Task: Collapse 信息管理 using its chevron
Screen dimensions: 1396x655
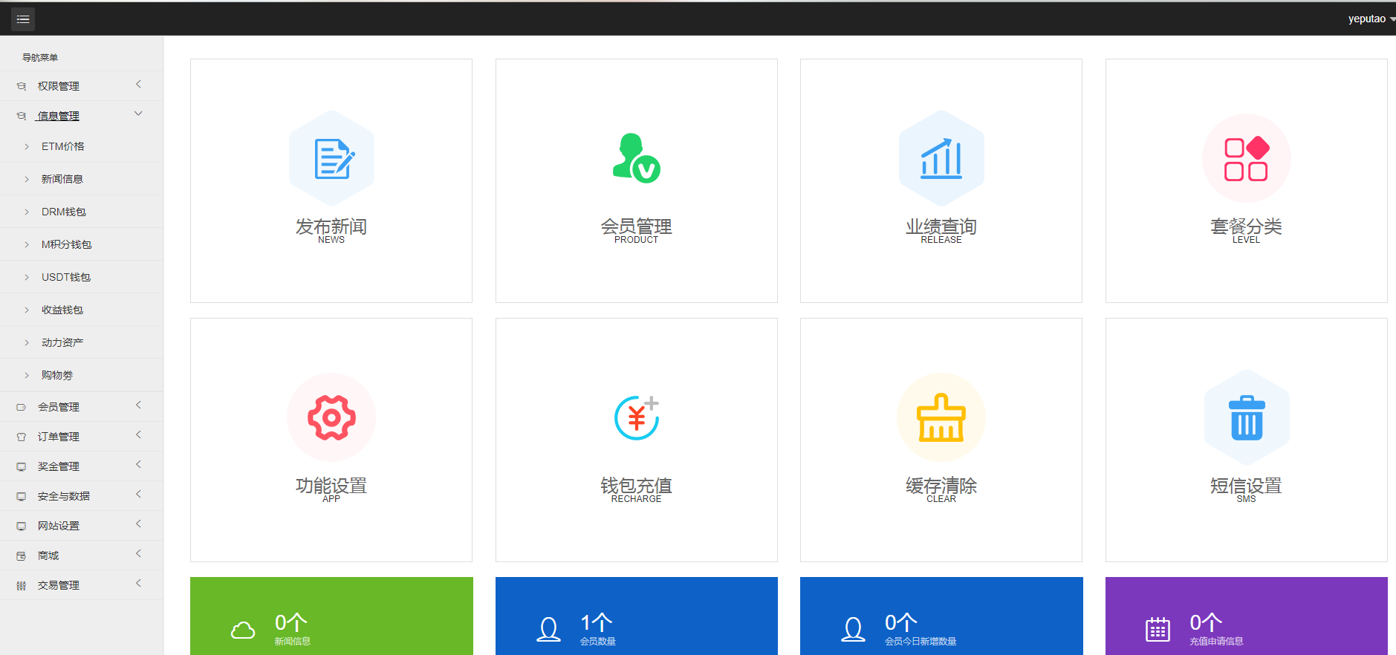Action: [138, 114]
